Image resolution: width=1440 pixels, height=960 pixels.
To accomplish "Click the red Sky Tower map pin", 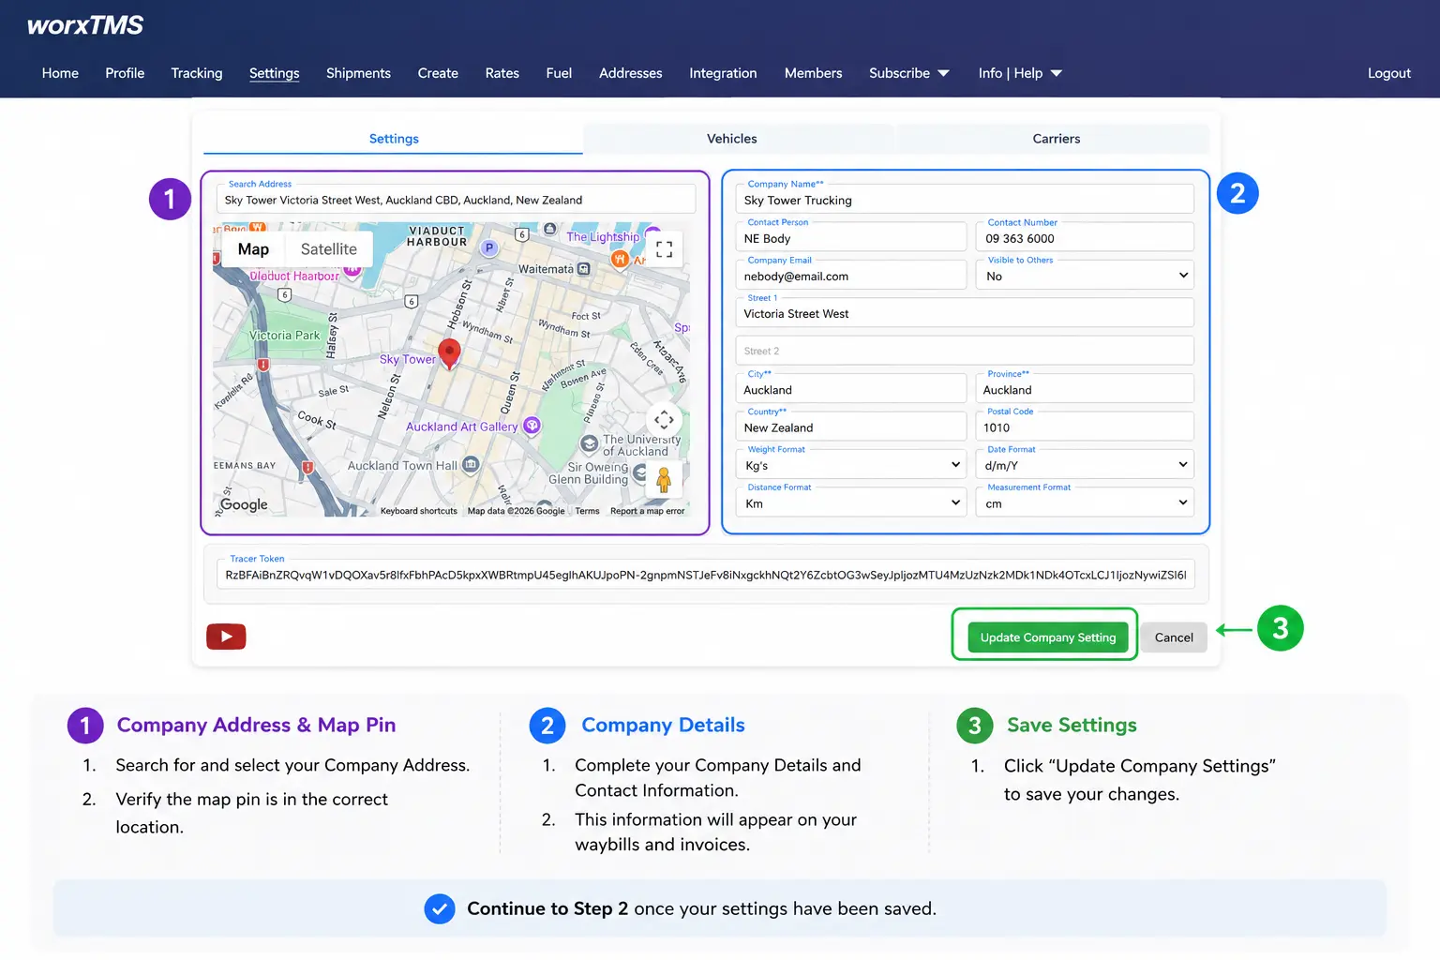I will point(450,353).
